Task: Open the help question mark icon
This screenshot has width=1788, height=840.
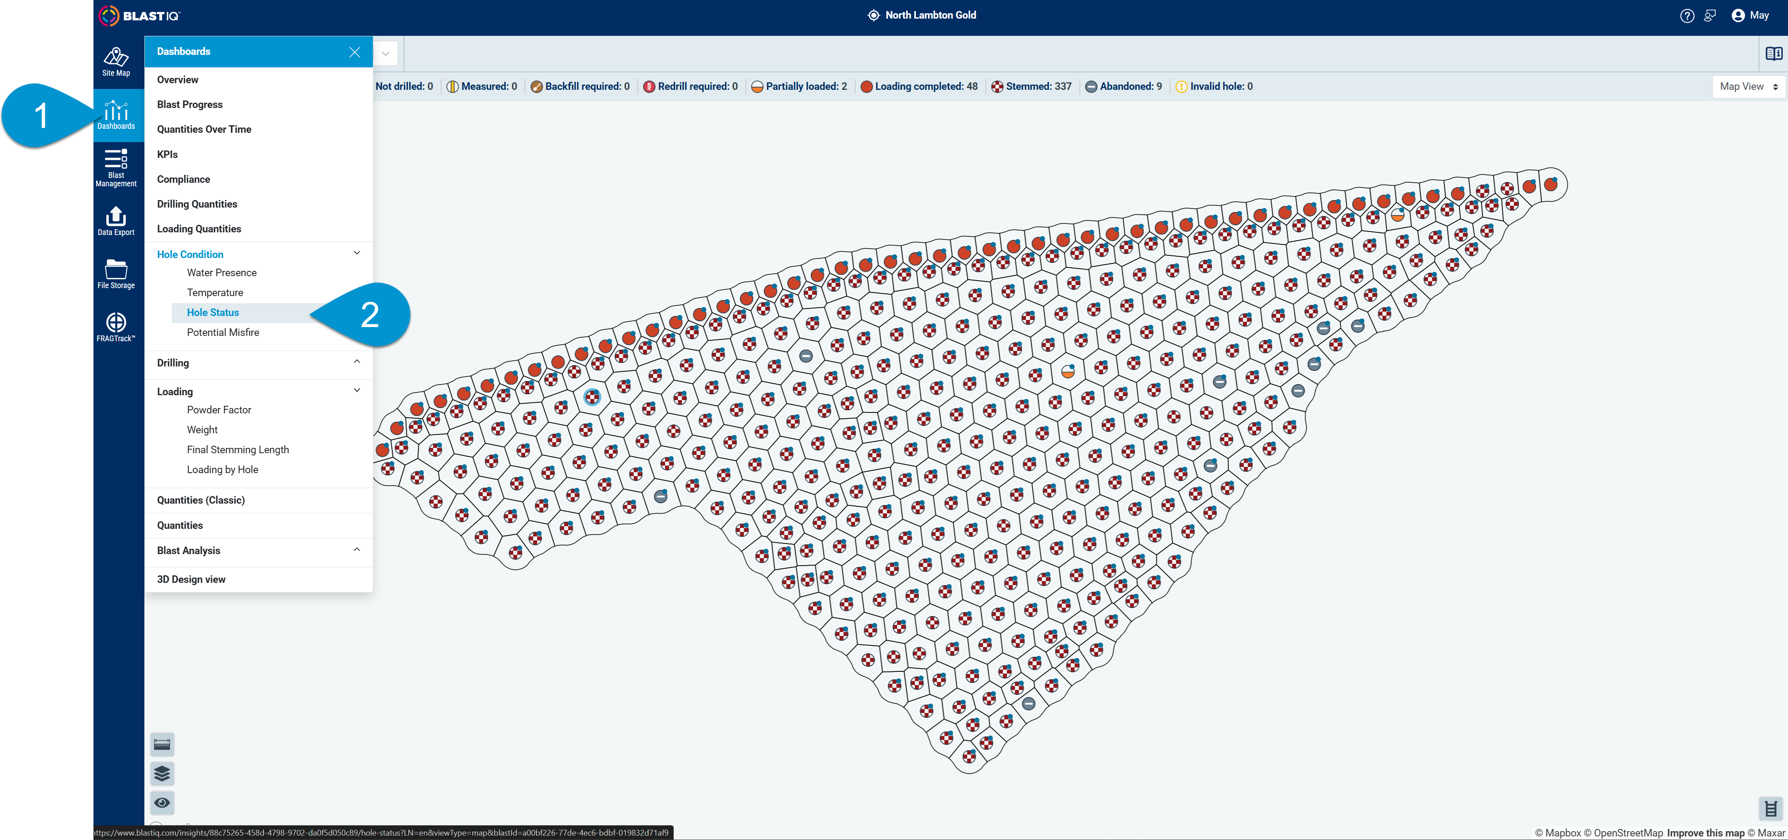Action: pyautogui.click(x=1687, y=15)
